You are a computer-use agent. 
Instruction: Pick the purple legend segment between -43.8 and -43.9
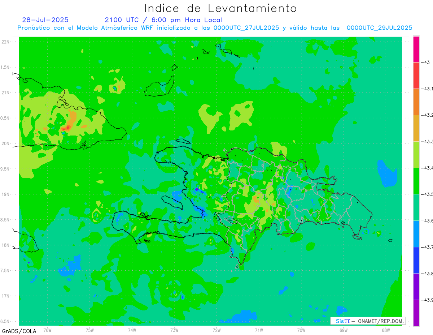416,286
